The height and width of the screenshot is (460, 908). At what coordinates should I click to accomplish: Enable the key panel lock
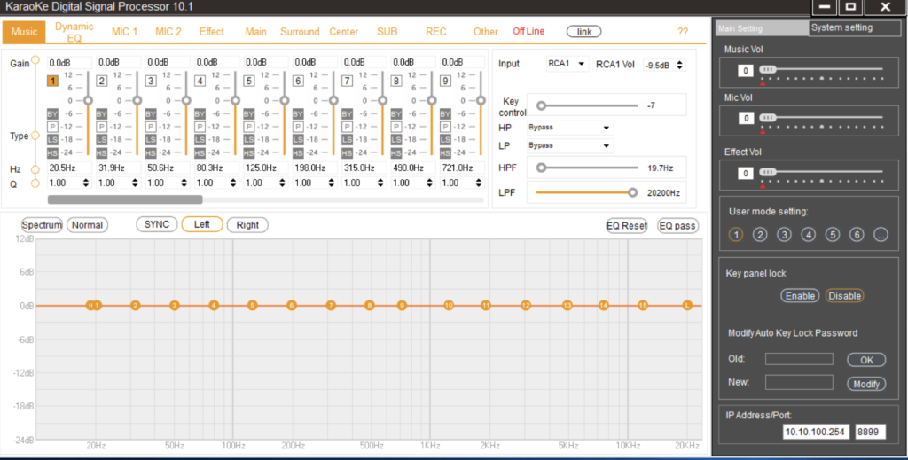[x=800, y=296]
